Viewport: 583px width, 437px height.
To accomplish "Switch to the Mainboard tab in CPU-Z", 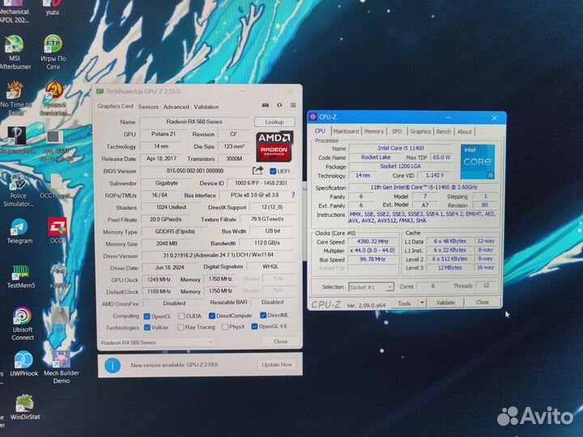I will tap(346, 131).
